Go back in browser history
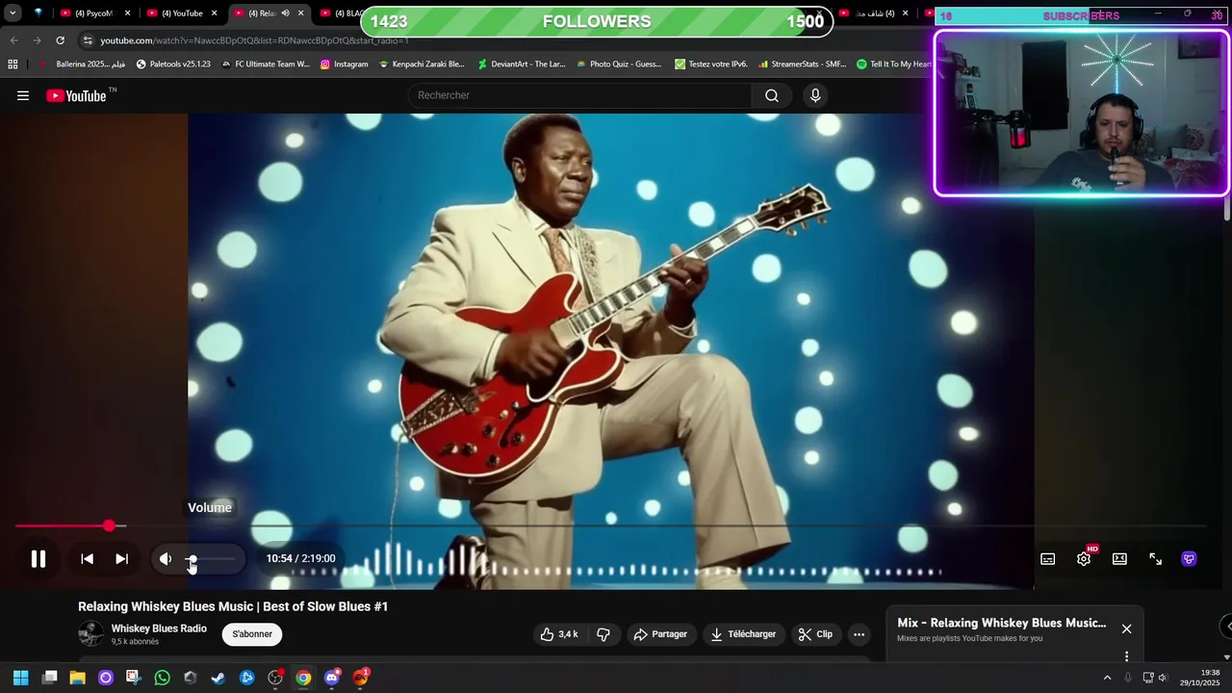This screenshot has width=1232, height=693. 13,40
